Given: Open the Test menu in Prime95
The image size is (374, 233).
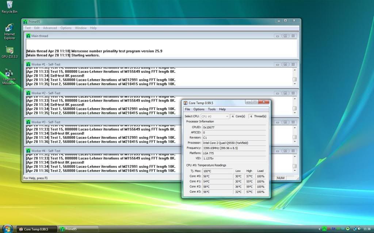Looking at the screenshot, I should click(28, 28).
